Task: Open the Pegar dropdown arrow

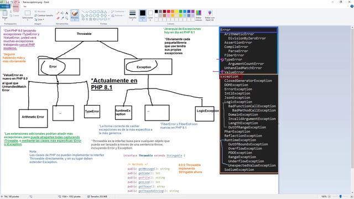Action: [x=5, y=20]
